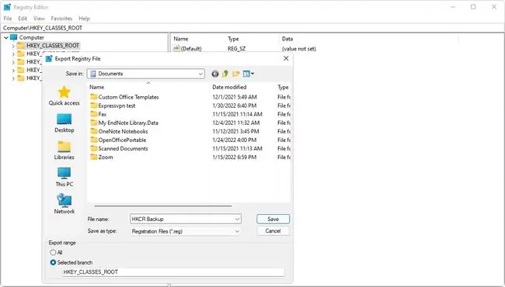This screenshot has width=505, height=287.
Task: Select the Expressvpn test folder
Action: click(x=113, y=105)
